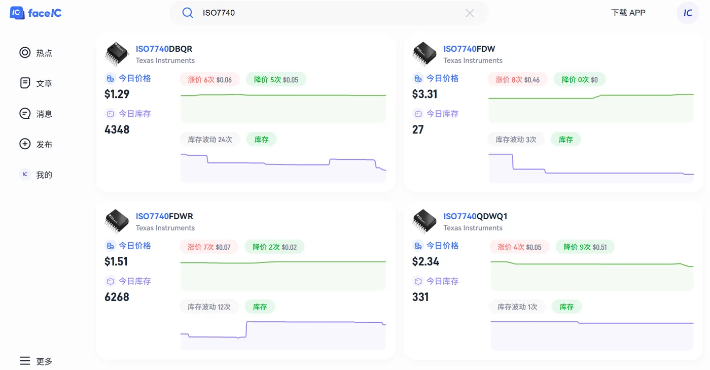Open 消息 in the sidebar
Screen dimensions: 710x370
pyautogui.click(x=36, y=114)
